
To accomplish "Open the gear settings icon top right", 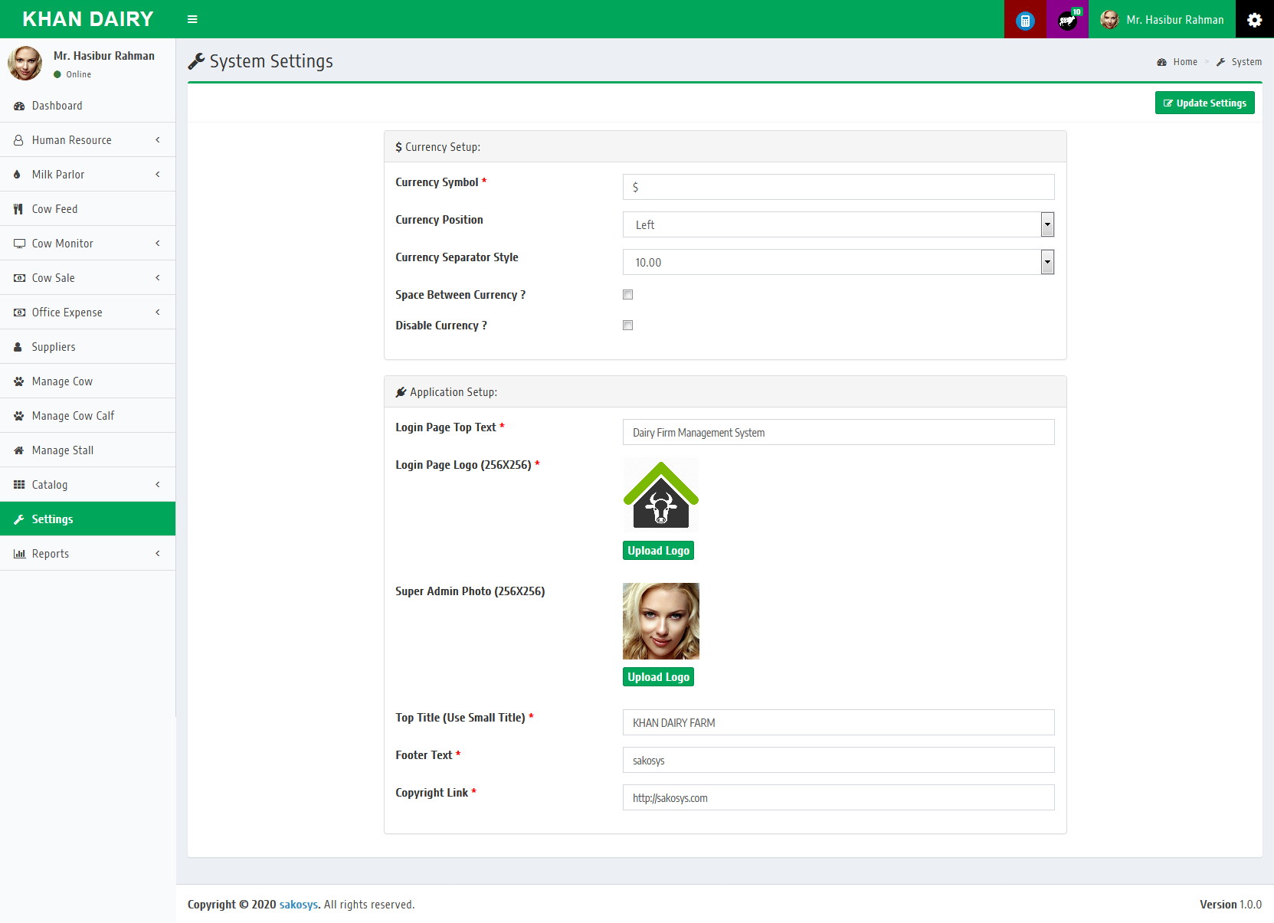I will click(1254, 20).
